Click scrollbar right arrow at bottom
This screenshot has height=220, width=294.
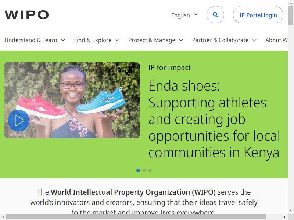(x=285, y=217)
